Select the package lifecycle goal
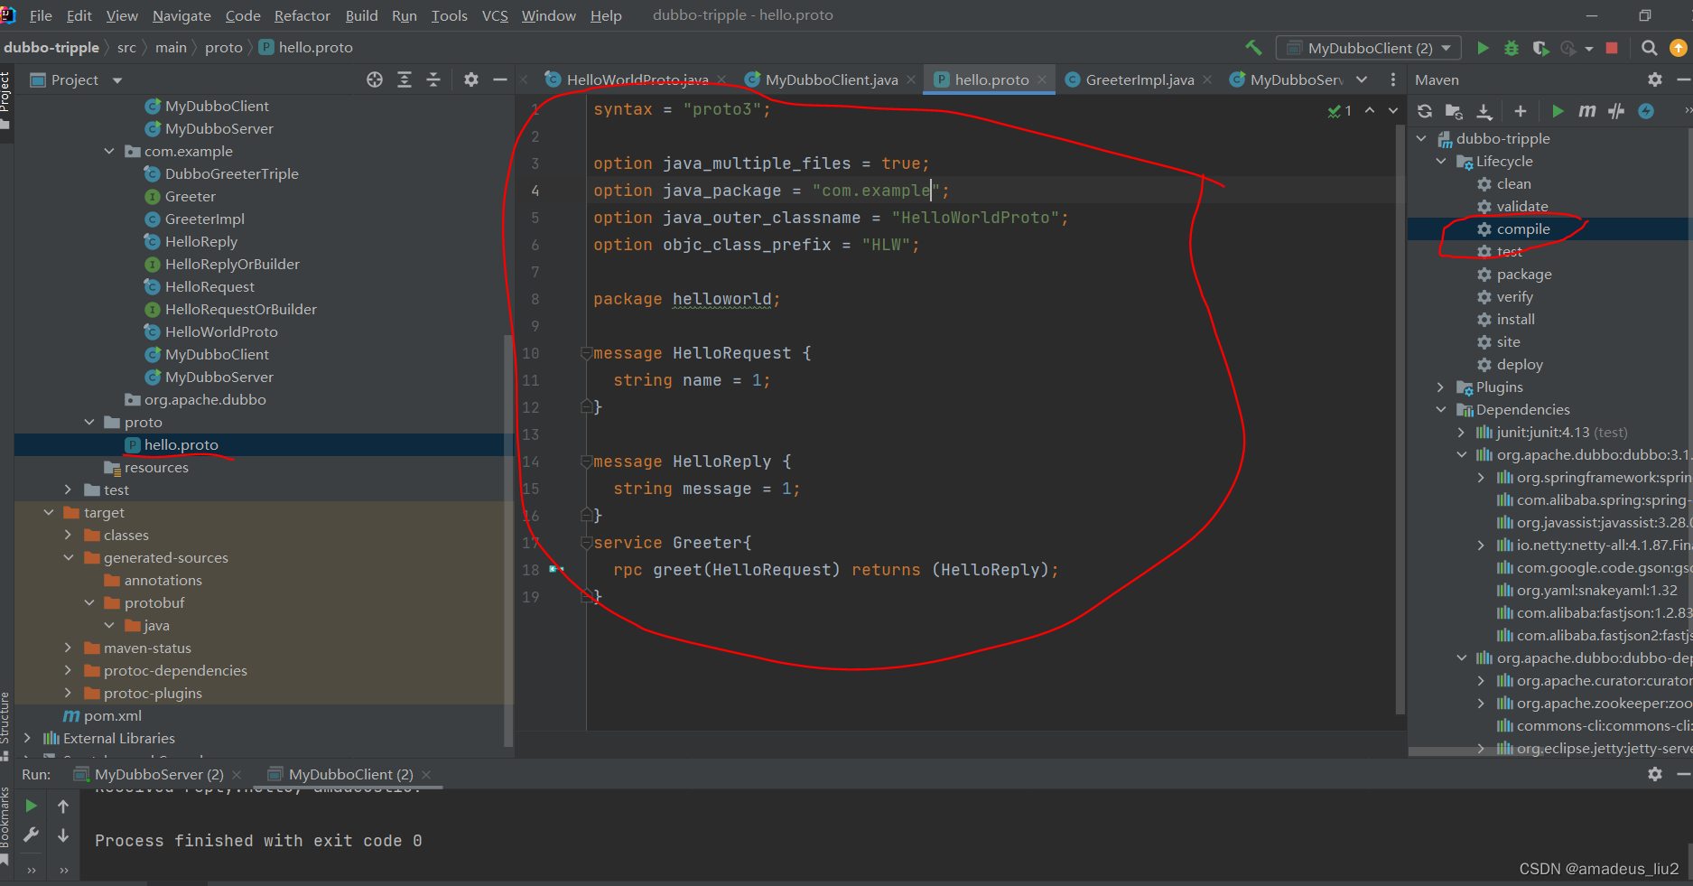 [x=1524, y=274]
